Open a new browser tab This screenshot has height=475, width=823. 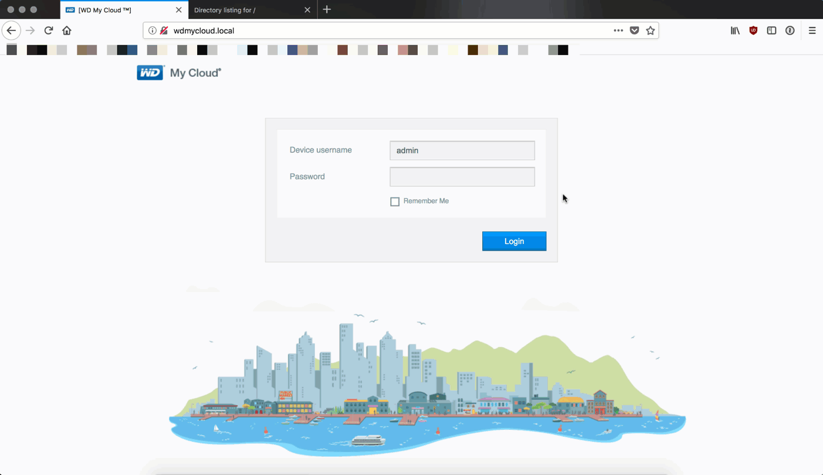coord(327,9)
